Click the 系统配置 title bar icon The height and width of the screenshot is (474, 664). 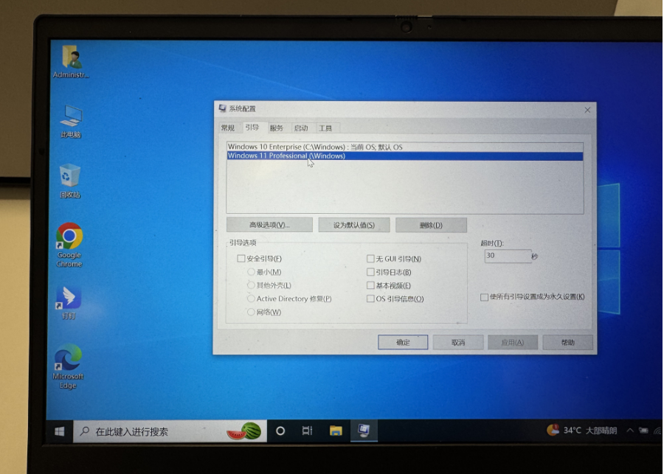[x=222, y=108]
